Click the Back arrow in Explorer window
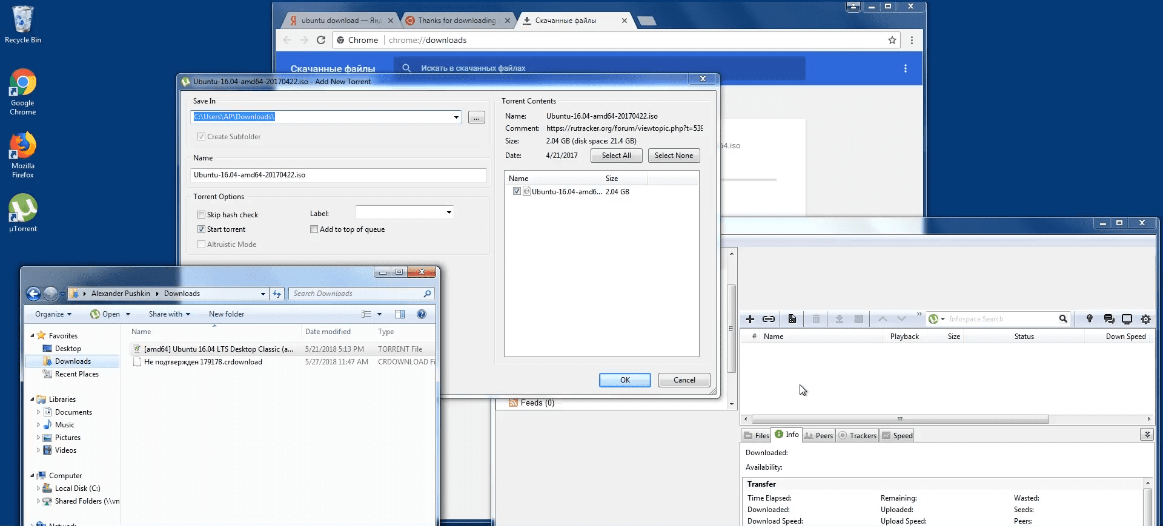This screenshot has width=1163, height=526. pyautogui.click(x=34, y=294)
